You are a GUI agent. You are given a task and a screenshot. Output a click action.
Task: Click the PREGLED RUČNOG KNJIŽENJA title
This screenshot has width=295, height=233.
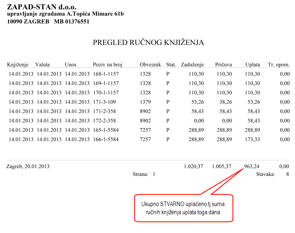click(148, 42)
